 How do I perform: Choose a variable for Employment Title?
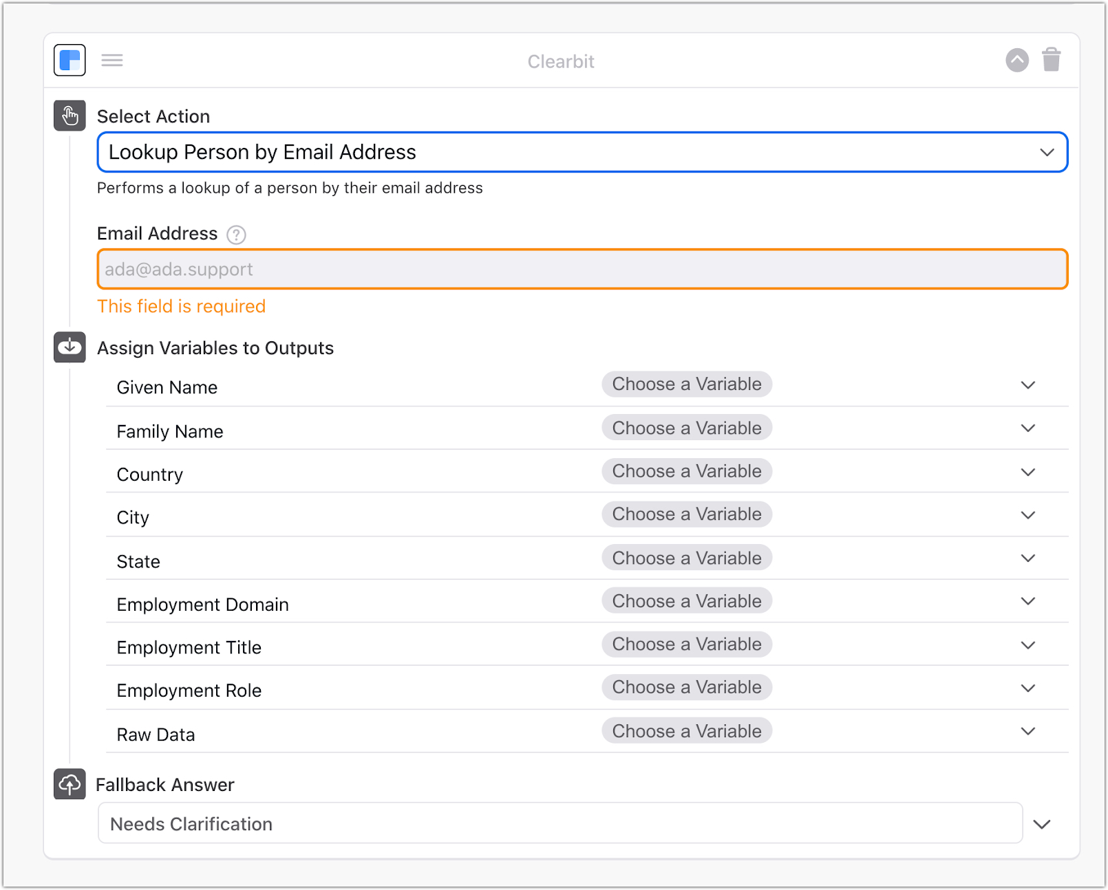point(686,644)
